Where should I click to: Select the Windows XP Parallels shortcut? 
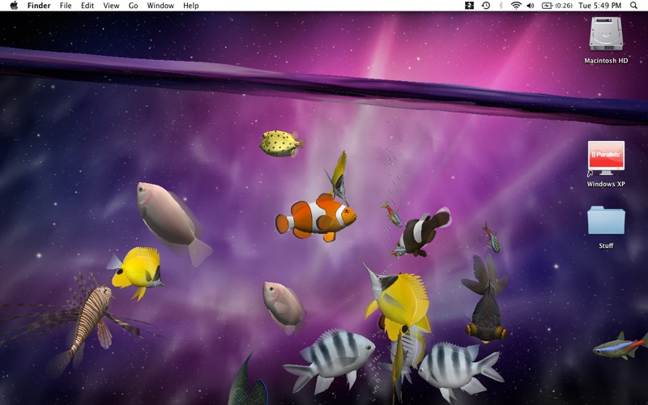click(x=606, y=158)
